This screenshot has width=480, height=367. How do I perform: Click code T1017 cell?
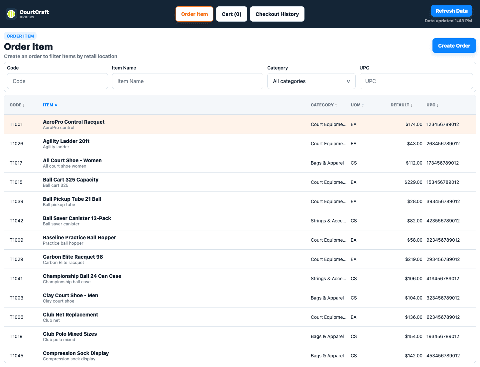pyautogui.click(x=16, y=163)
